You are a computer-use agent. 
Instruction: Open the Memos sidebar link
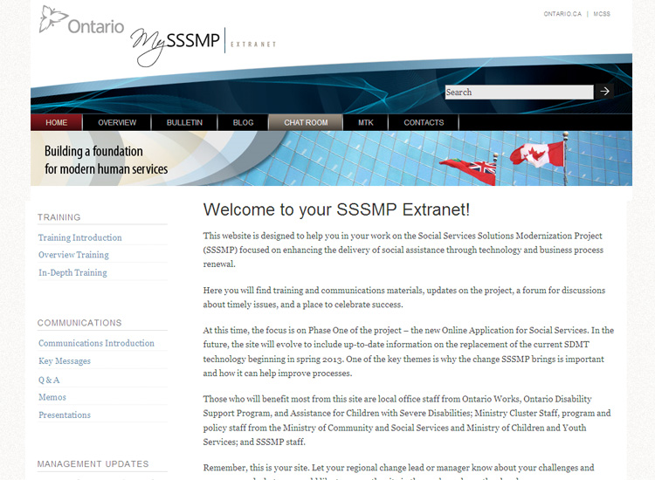click(x=52, y=397)
